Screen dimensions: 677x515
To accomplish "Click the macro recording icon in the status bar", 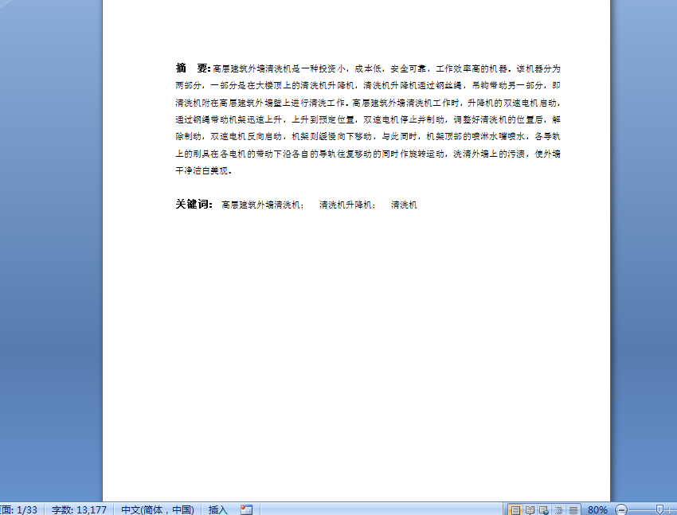I will click(x=246, y=509).
